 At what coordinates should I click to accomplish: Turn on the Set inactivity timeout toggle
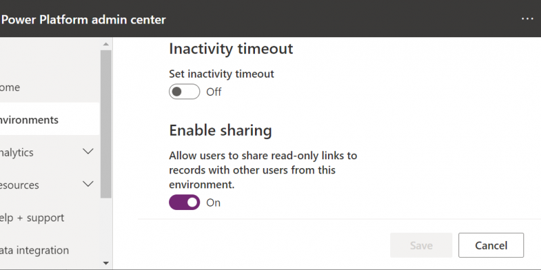pos(185,92)
